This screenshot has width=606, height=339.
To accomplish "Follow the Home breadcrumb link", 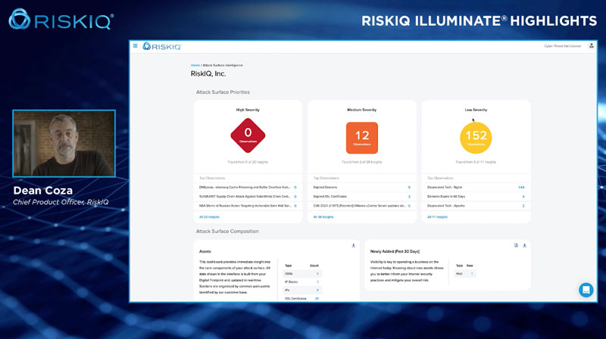I will point(195,65).
